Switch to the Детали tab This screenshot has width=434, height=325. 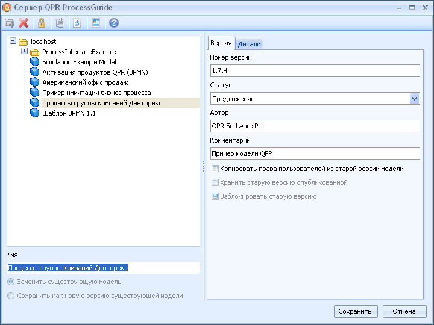(x=249, y=44)
